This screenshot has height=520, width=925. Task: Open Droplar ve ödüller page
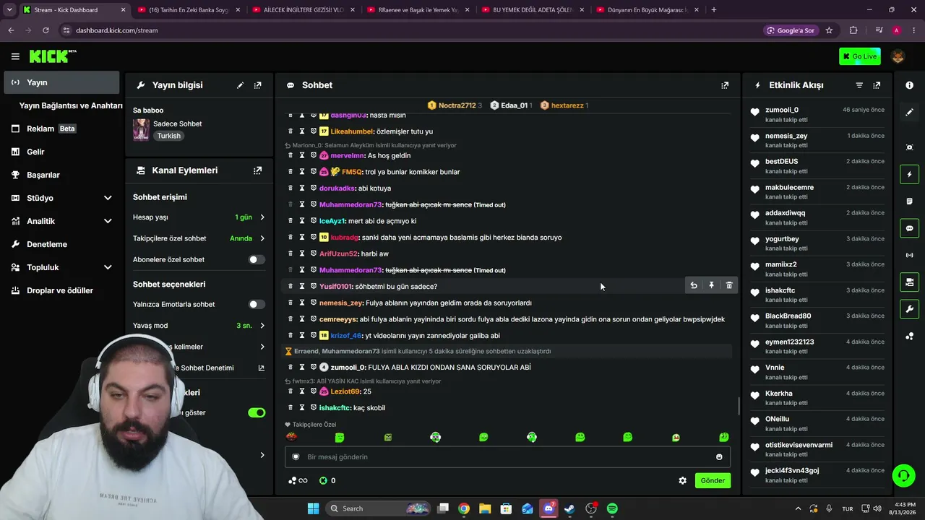coord(61,290)
